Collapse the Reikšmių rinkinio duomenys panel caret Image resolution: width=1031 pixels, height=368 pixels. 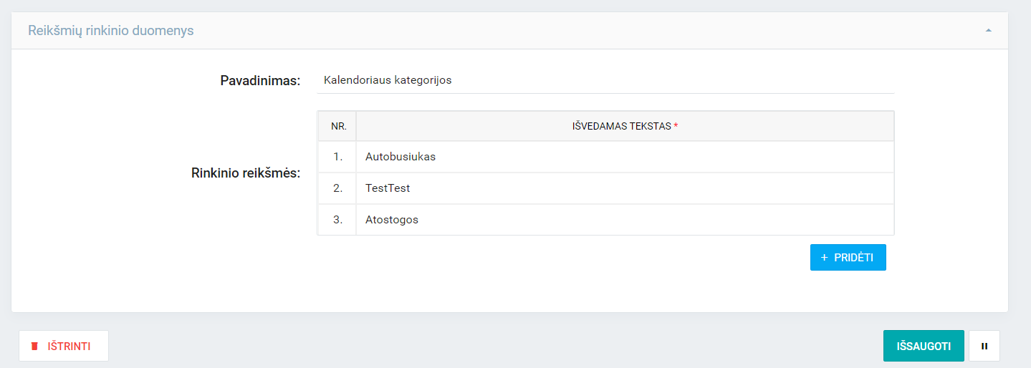point(988,31)
